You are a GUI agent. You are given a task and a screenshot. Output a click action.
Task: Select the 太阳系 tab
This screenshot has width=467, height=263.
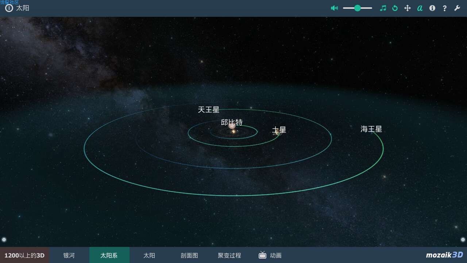point(109,255)
